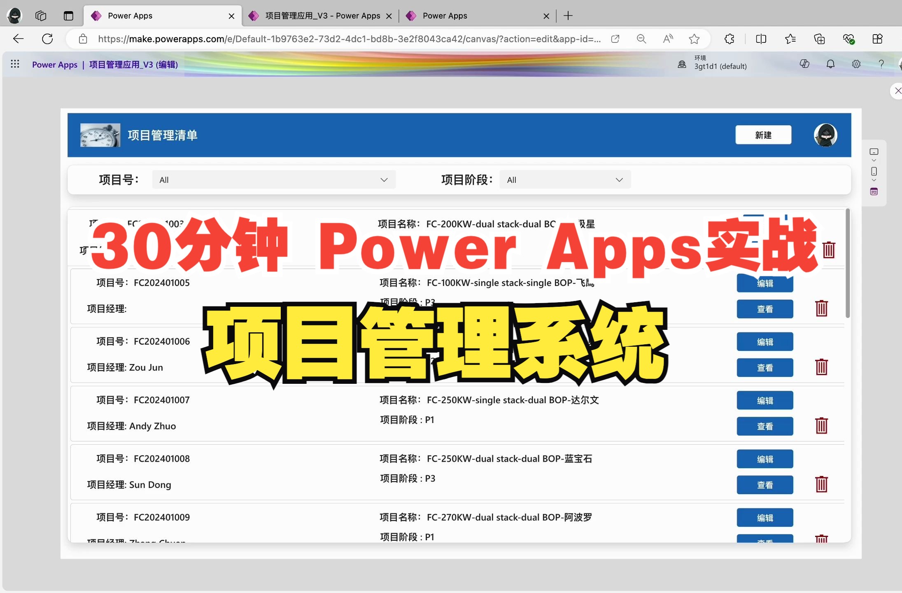The image size is (902, 593).
Task: Open the browser sidebar apps icon
Action: tap(877, 39)
